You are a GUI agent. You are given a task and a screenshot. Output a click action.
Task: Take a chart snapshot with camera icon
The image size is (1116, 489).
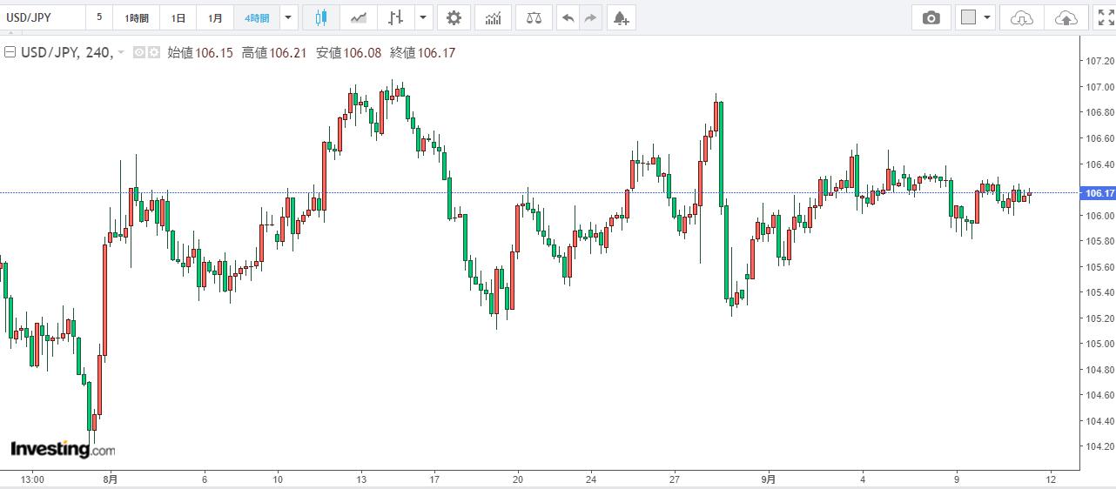click(x=931, y=17)
